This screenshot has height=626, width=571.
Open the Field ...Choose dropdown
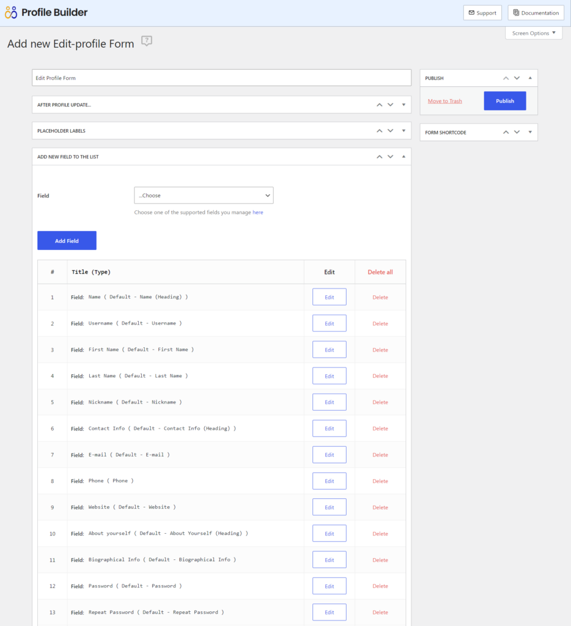coord(203,195)
